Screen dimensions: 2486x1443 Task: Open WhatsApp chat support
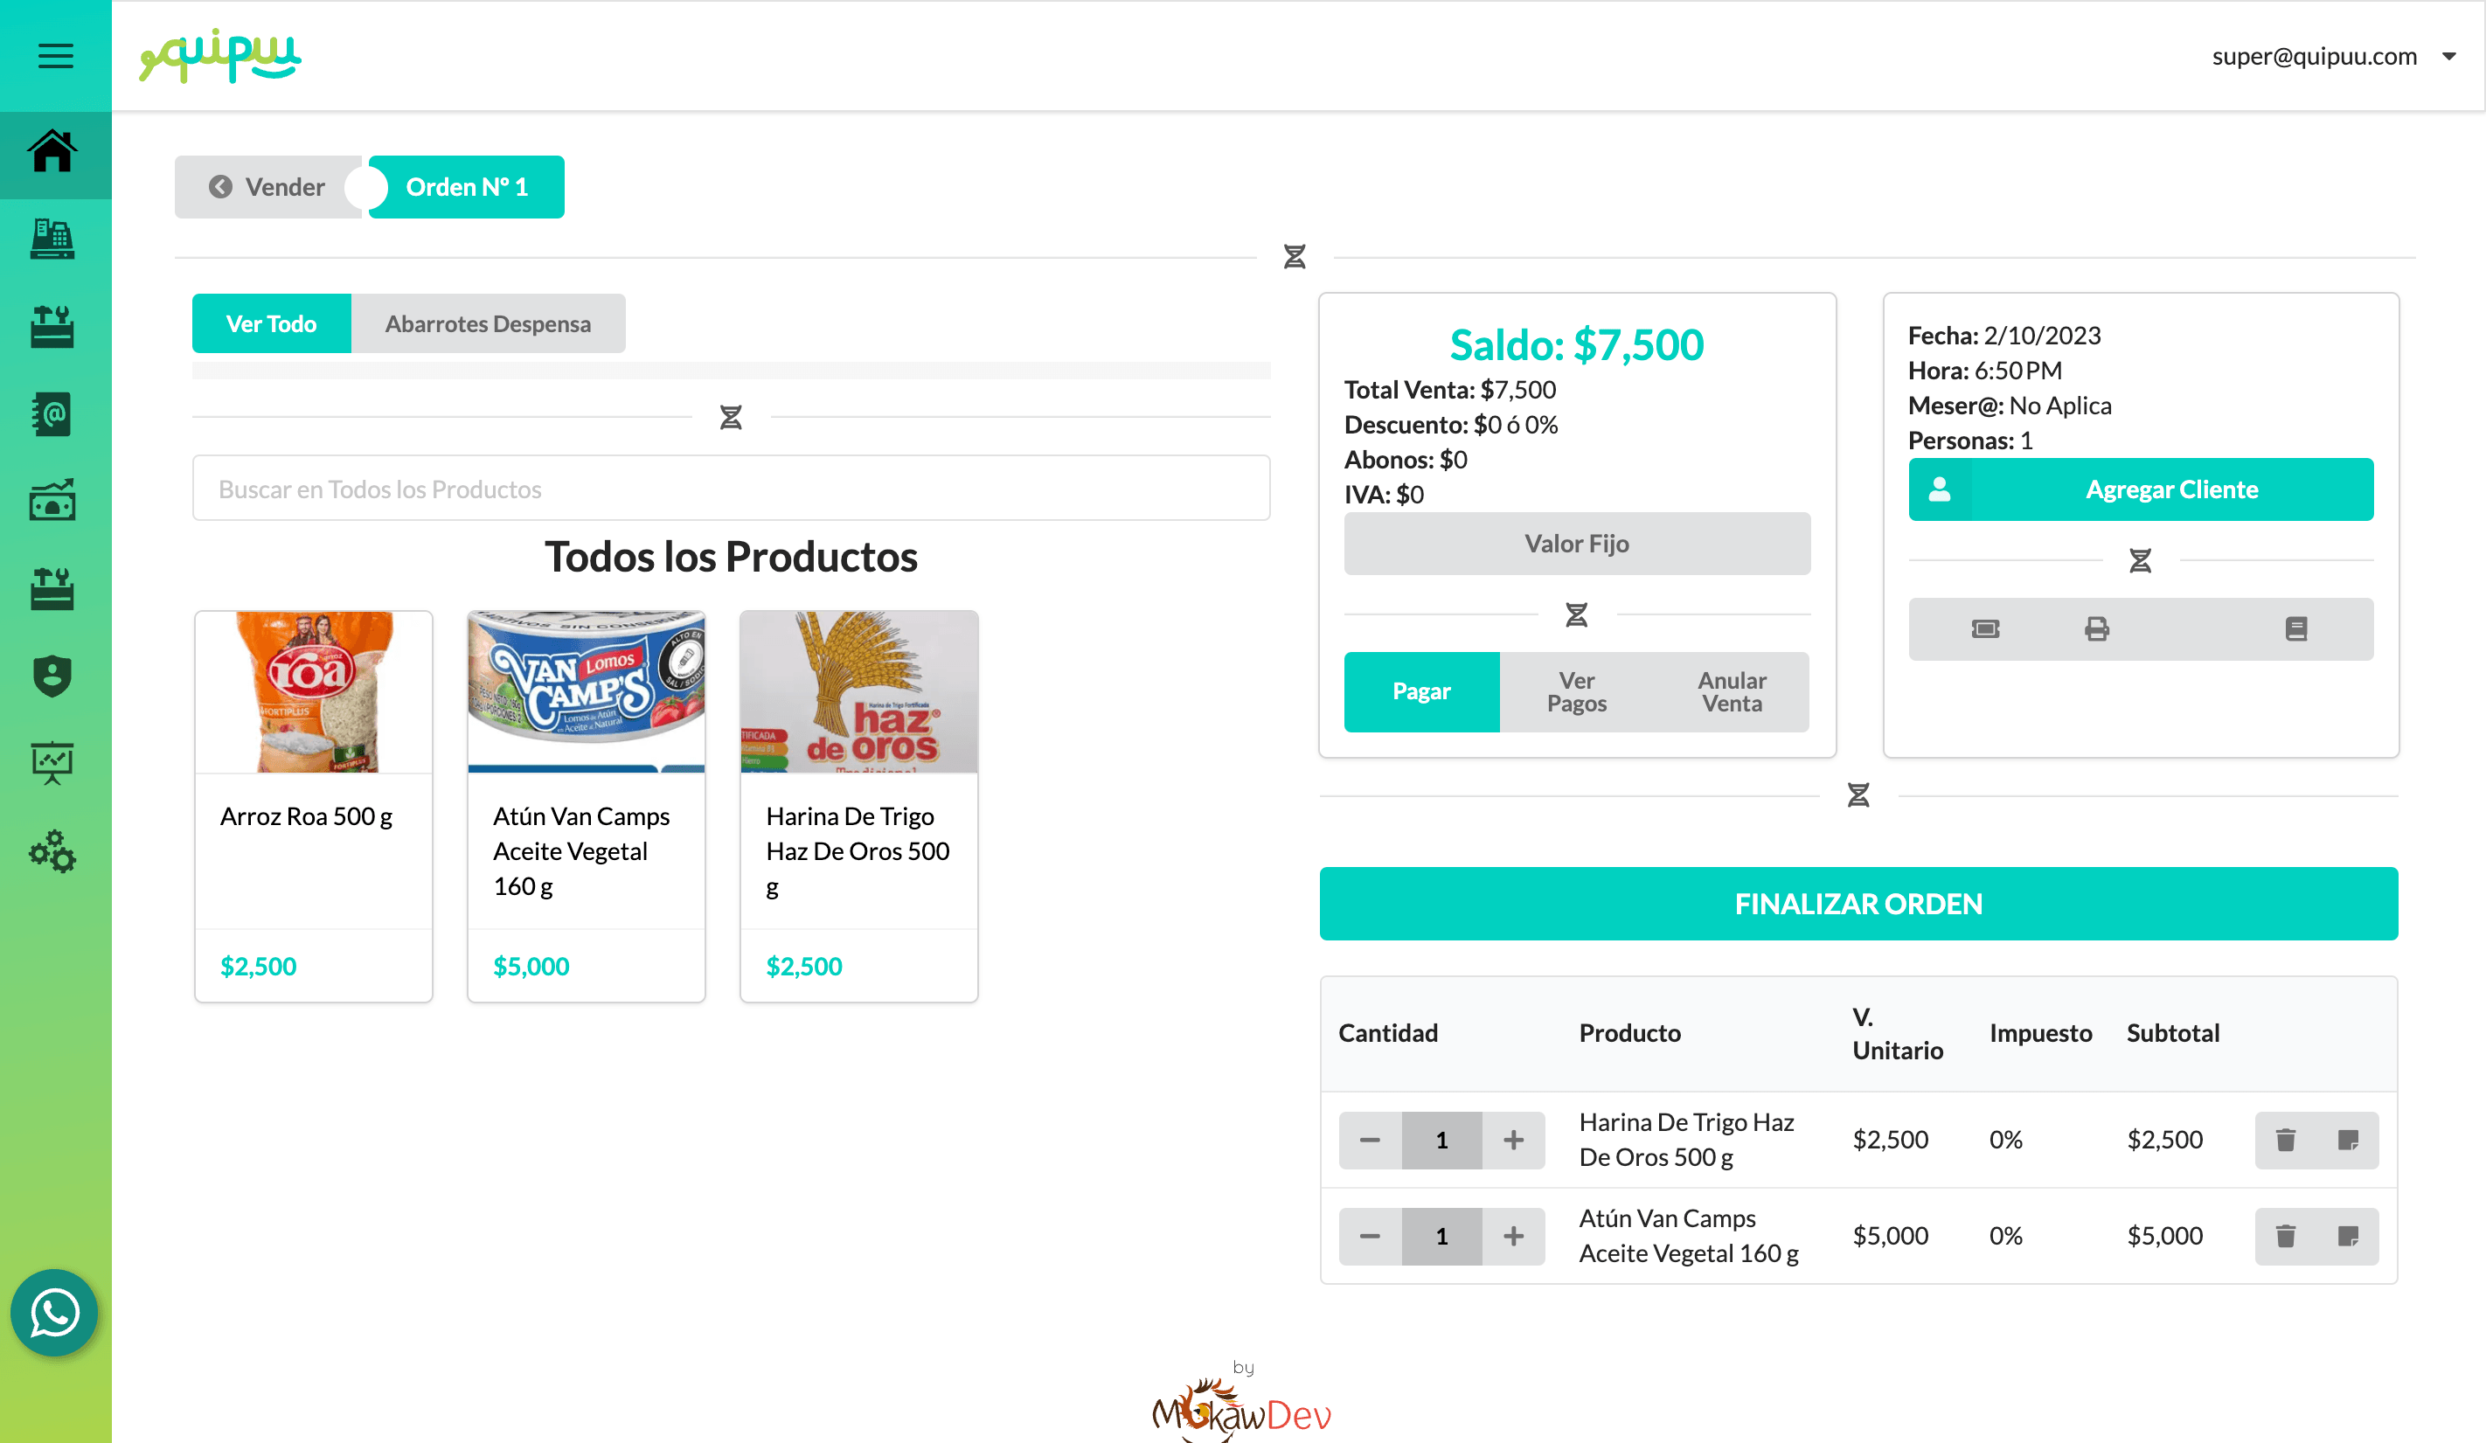tap(54, 1312)
